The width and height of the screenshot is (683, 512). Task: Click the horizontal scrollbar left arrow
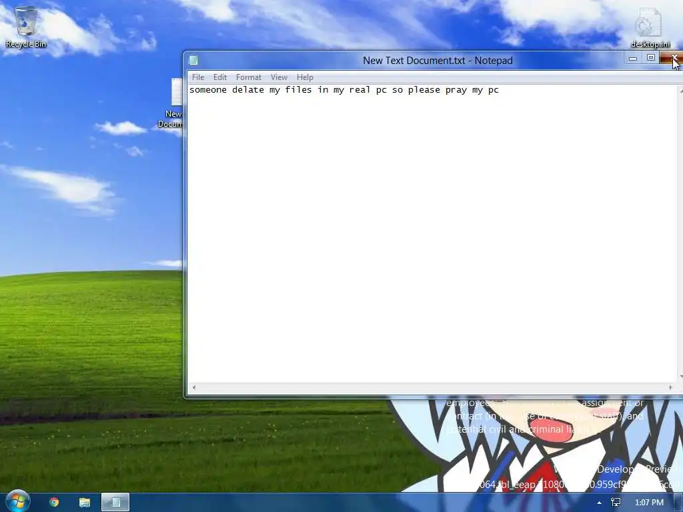pos(194,387)
